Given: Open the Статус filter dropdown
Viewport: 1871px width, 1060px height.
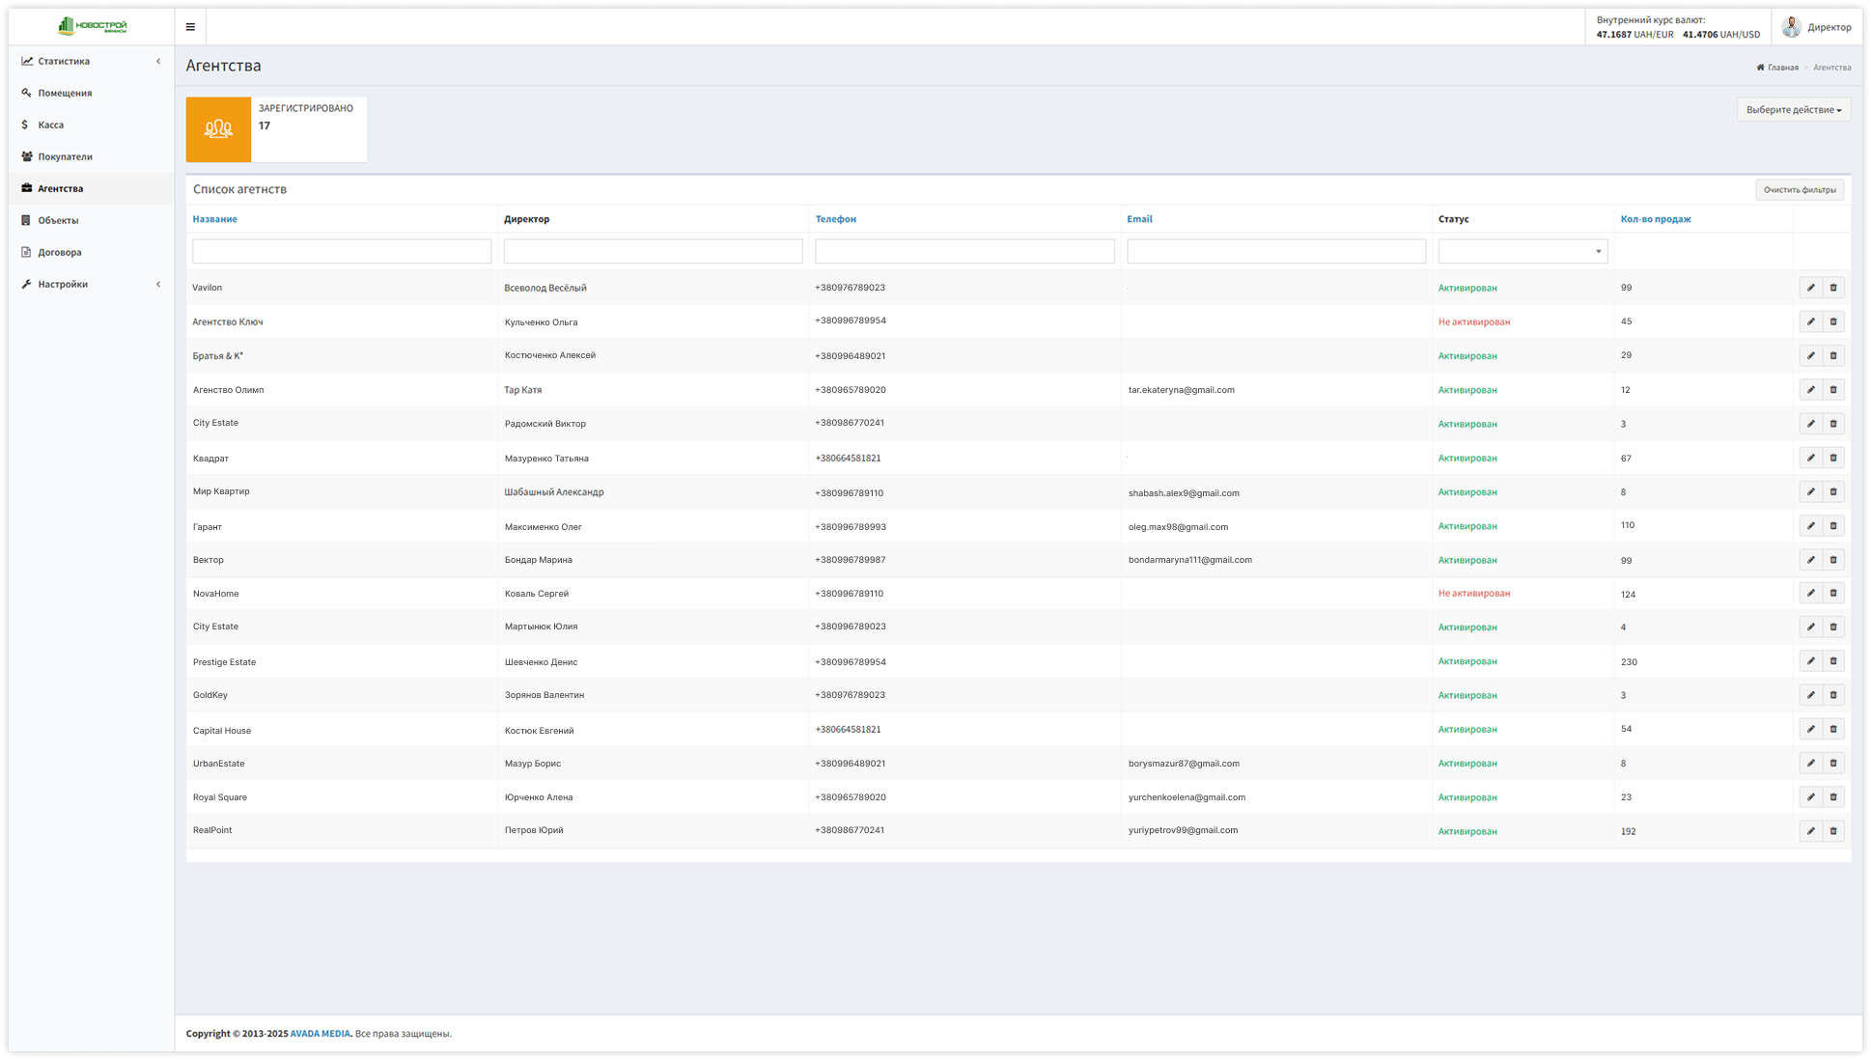Looking at the screenshot, I should coord(1522,251).
